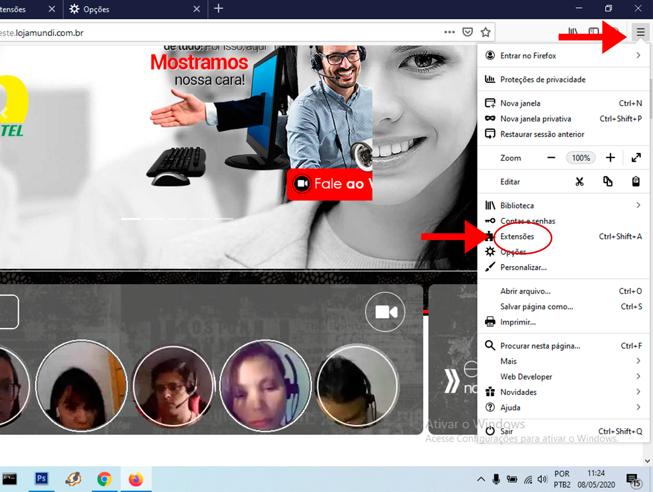Expand the Web Developer submenu
This screenshot has height=492, width=653.
click(x=563, y=377)
